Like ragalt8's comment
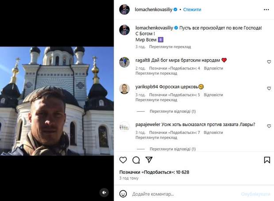Viewport: 274px width, 201px height. coord(269,62)
